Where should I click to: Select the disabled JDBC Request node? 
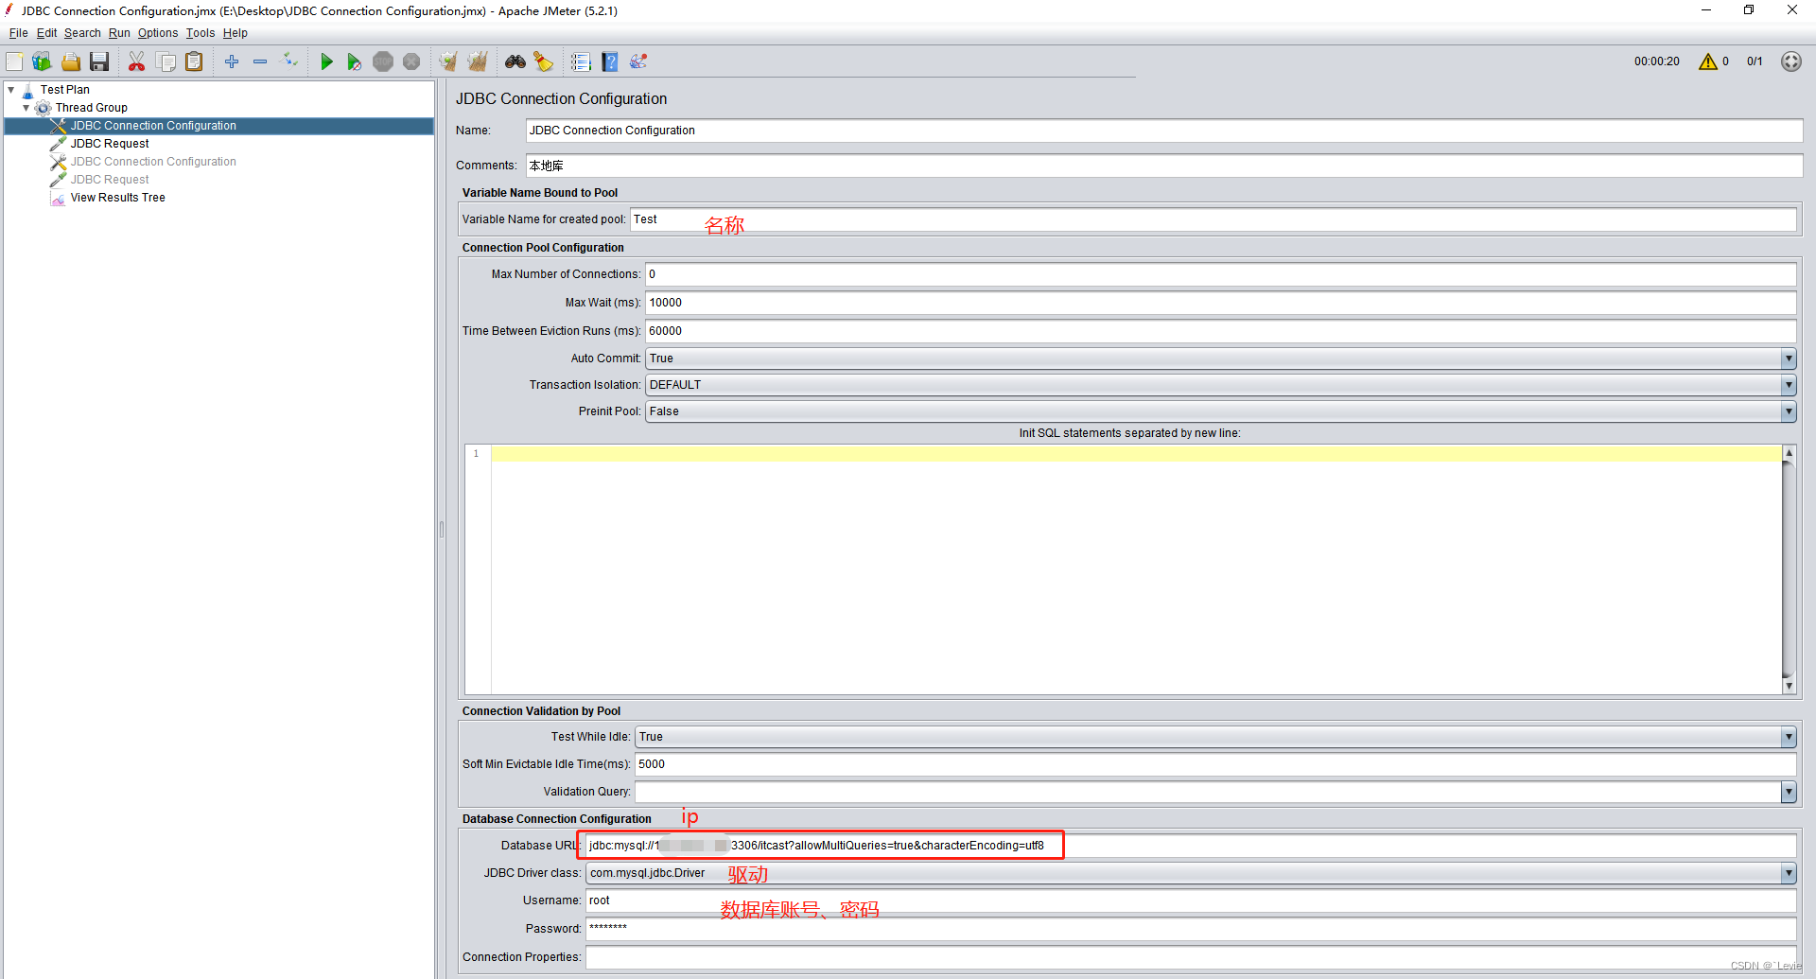110,180
